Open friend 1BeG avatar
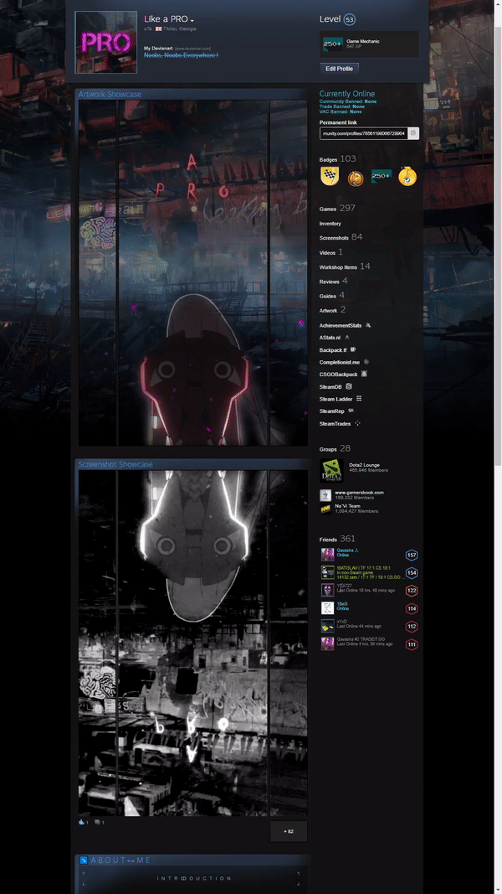Image resolution: width=502 pixels, height=894 pixels. [327, 608]
